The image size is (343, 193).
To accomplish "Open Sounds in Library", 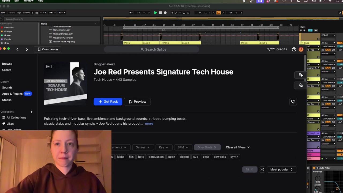I will click(7, 88).
